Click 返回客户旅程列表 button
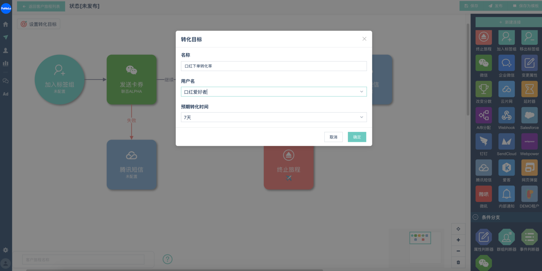 tap(41, 6)
